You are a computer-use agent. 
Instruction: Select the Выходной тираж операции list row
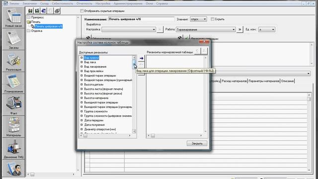click(x=101, y=102)
